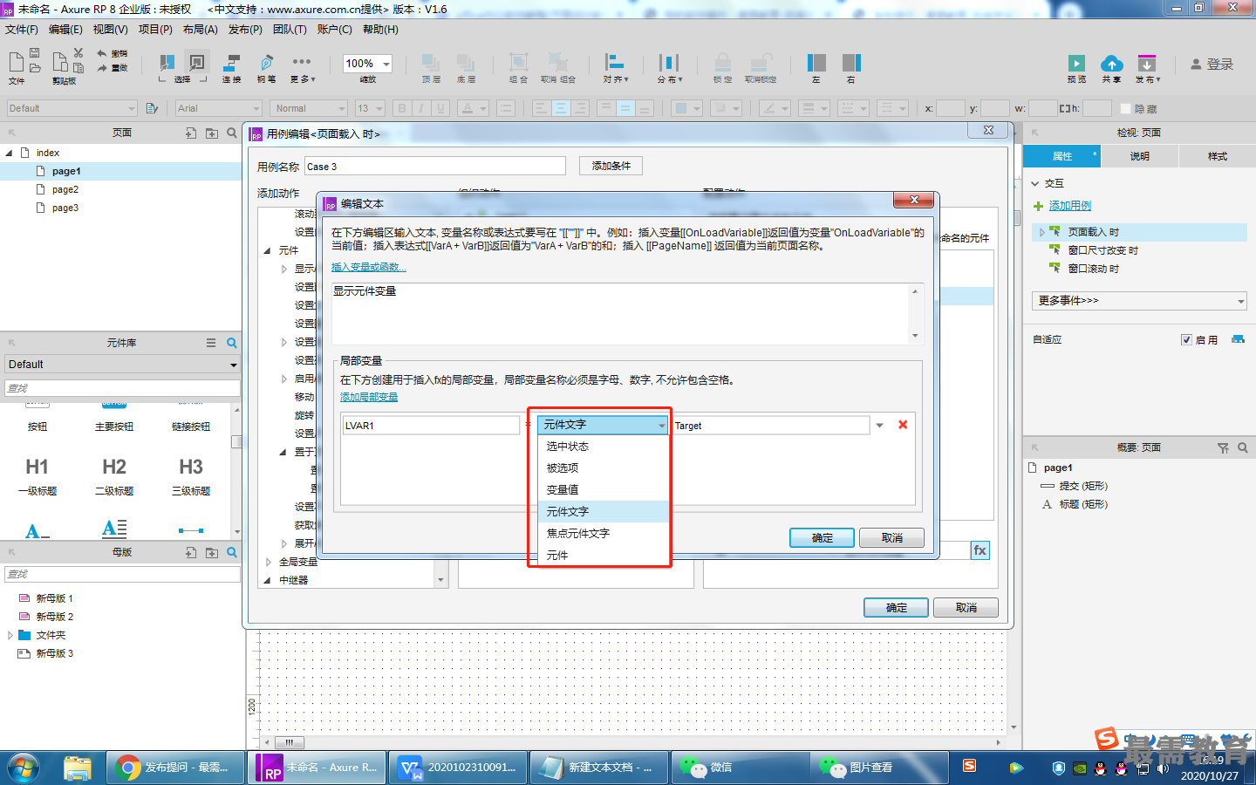The width and height of the screenshot is (1256, 785).
Task: Click the open folder icon in toolbar
Action: (x=35, y=68)
